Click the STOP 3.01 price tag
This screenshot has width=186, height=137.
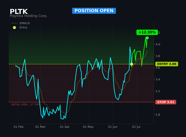[x=166, y=102]
